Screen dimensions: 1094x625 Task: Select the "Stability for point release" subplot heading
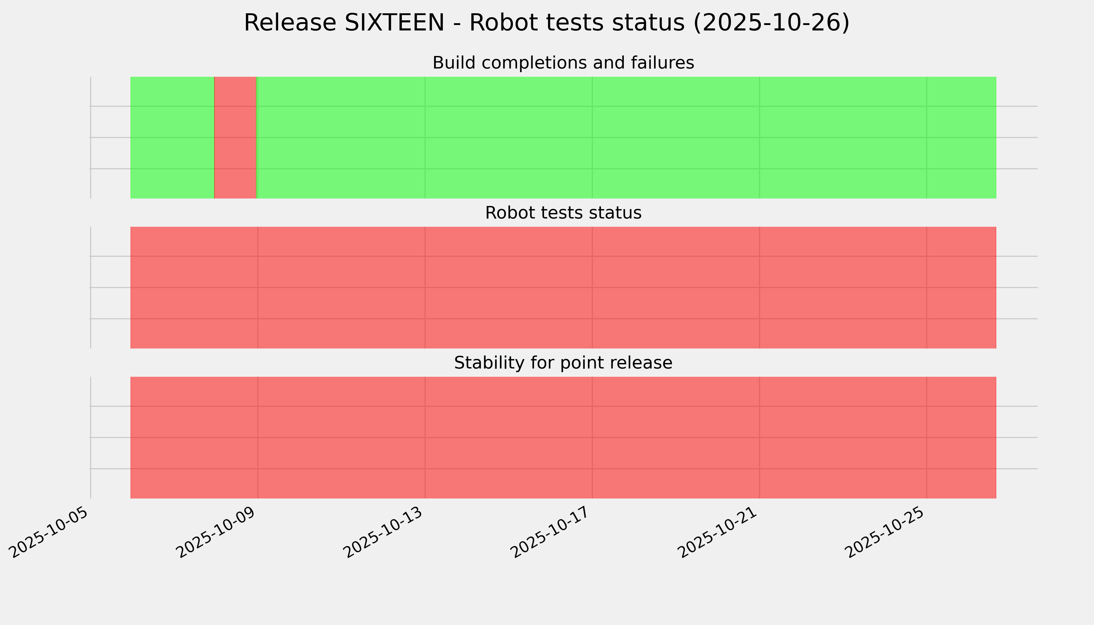click(x=563, y=363)
